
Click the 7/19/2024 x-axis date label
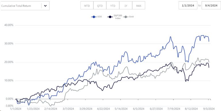pos(174,109)
